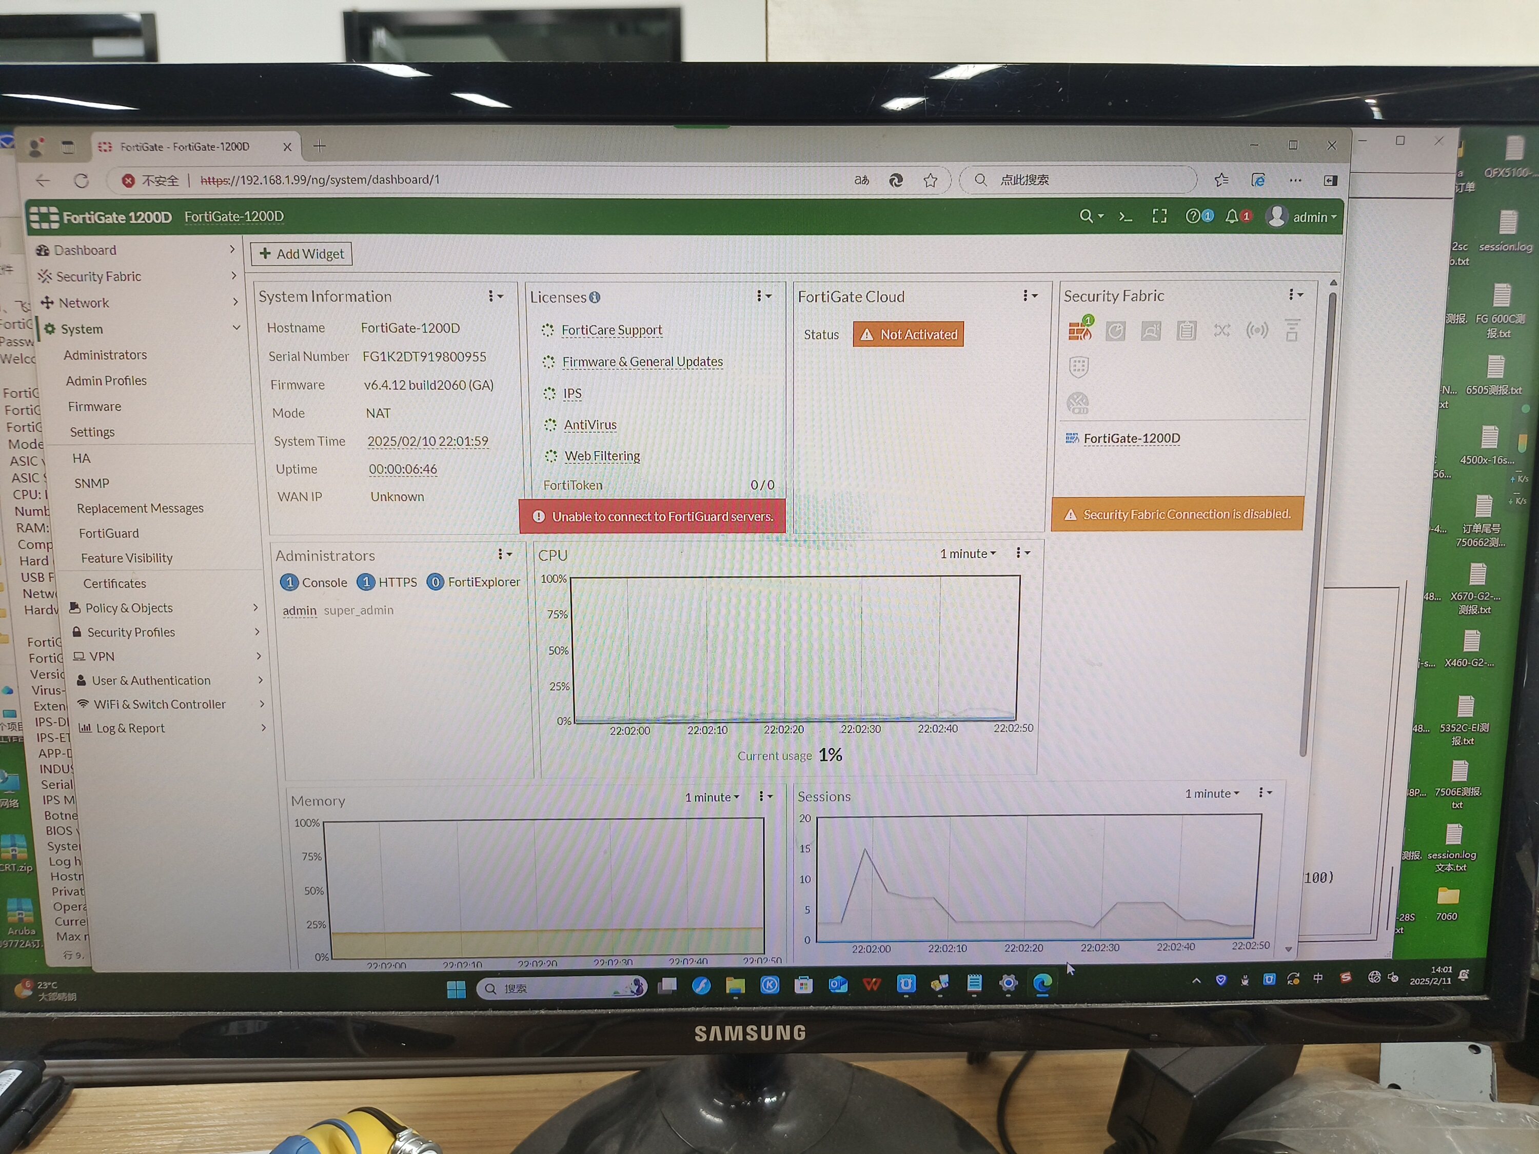
Task: Open the 7060 folder on the desktop
Action: 1447,904
